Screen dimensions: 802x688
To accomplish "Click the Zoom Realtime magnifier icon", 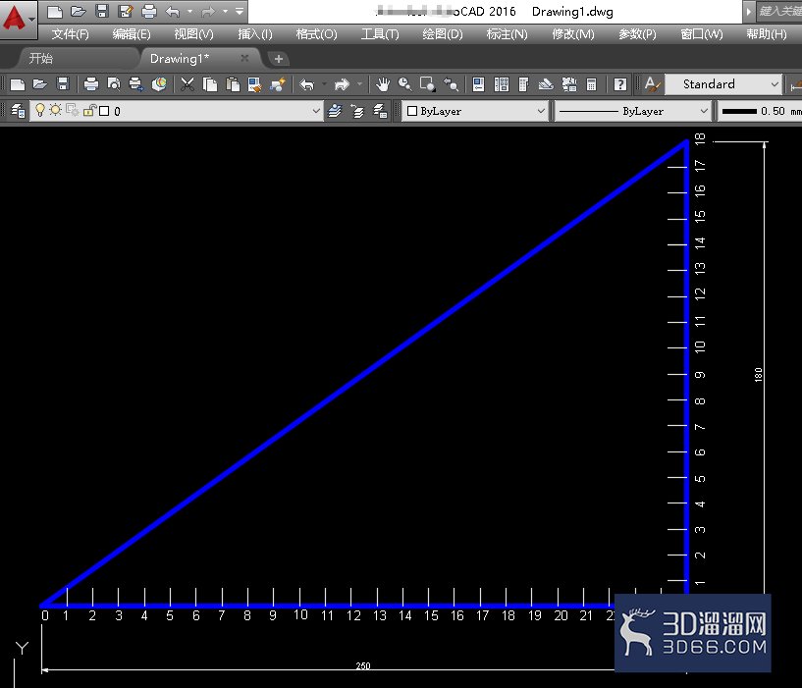I will point(404,83).
